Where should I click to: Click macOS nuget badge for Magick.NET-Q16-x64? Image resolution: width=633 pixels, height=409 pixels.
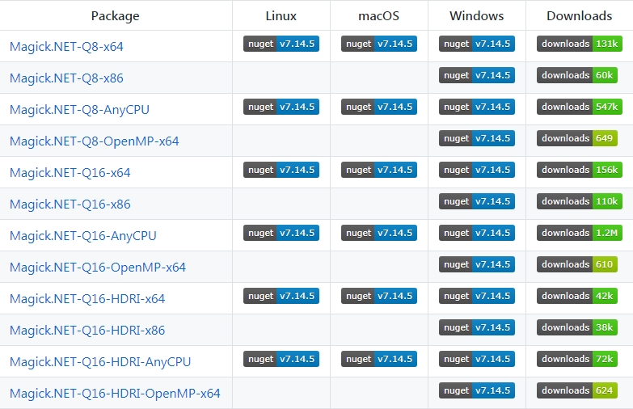pos(379,170)
